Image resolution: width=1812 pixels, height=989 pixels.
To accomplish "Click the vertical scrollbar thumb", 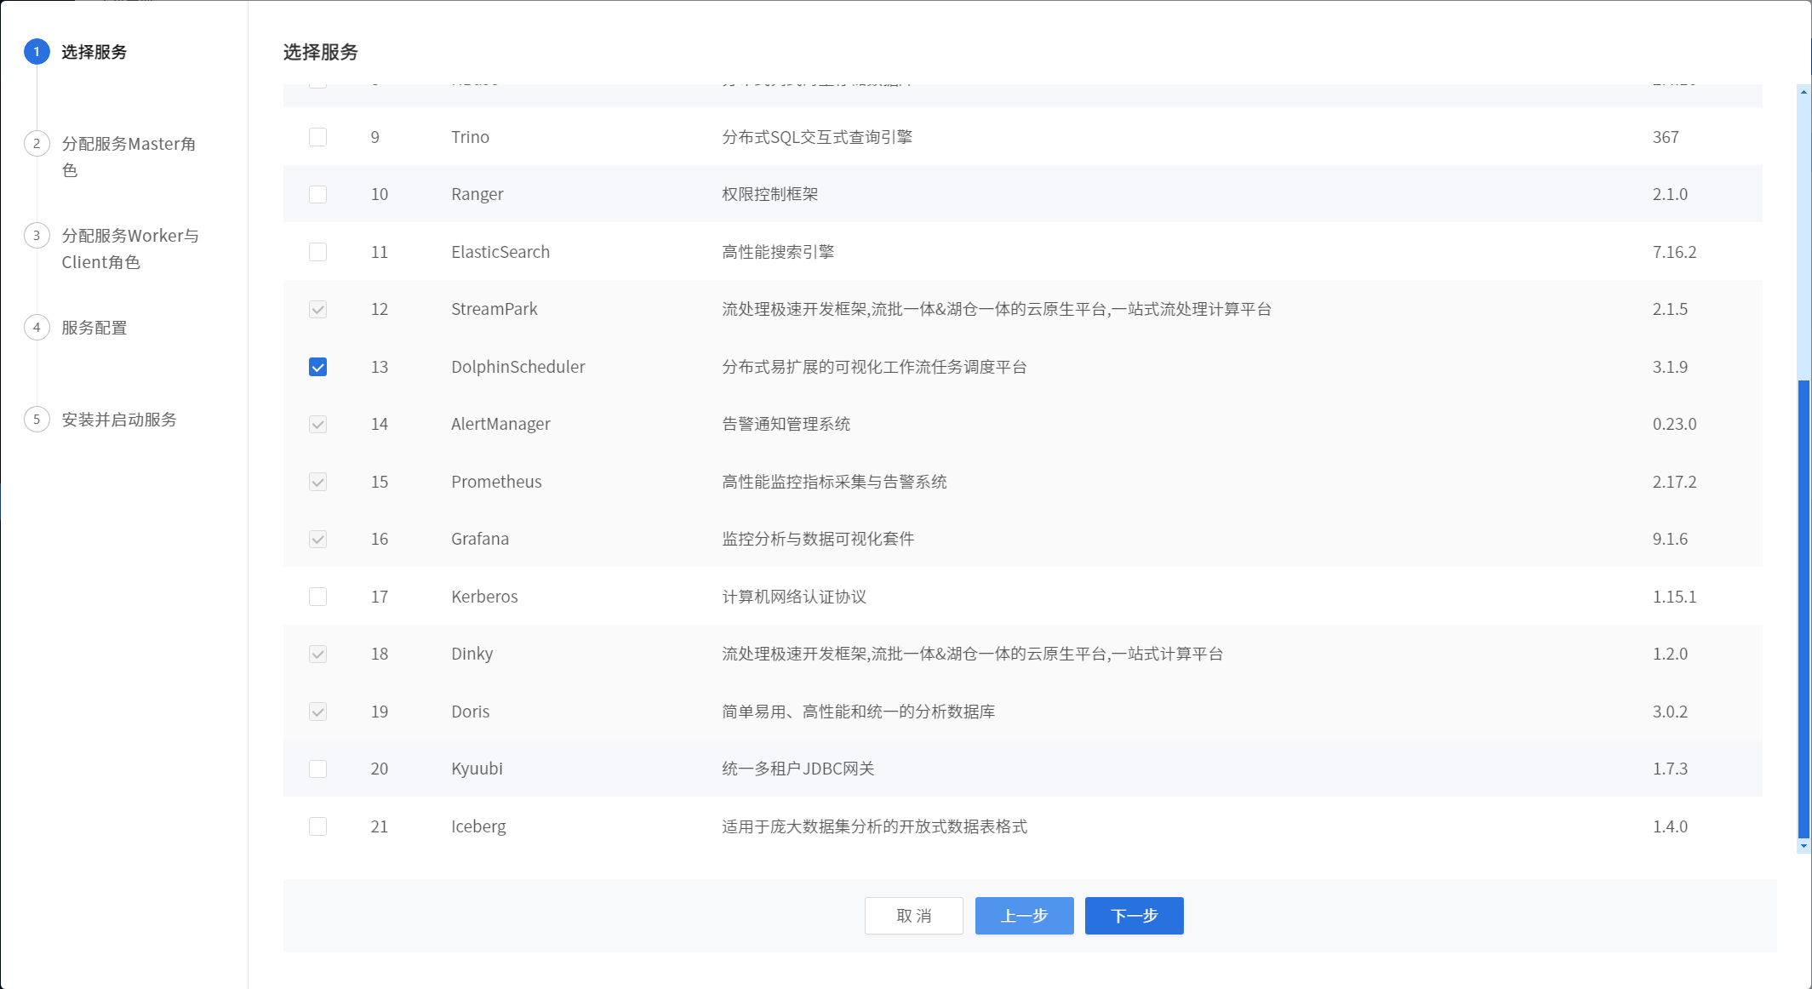I will point(1803,609).
